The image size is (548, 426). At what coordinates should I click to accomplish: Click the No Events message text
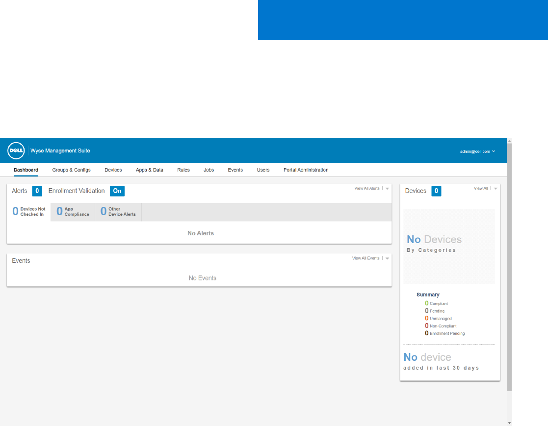(x=202, y=278)
